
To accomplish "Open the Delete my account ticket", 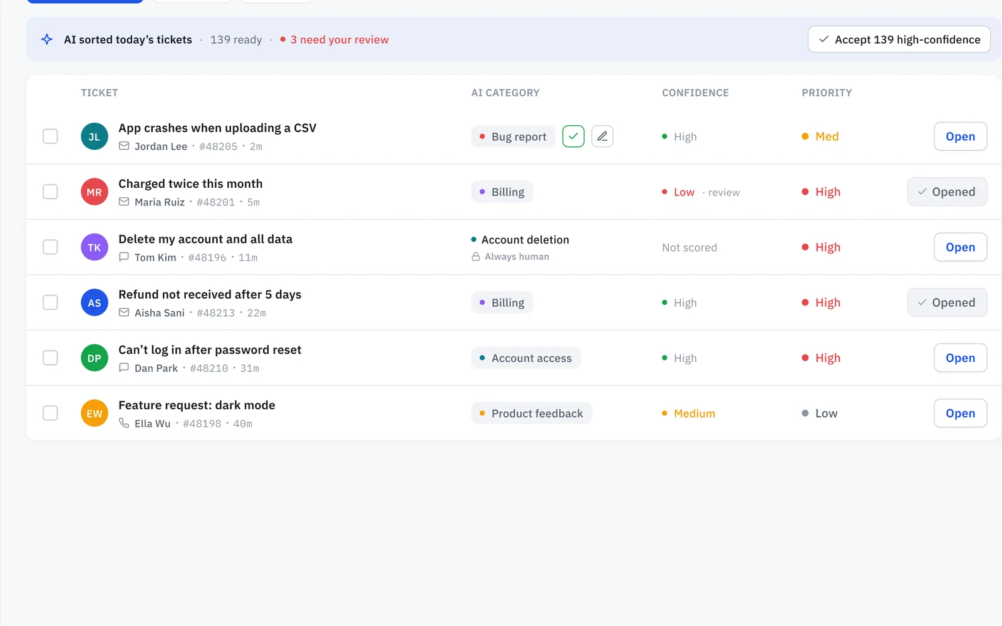I will (960, 247).
